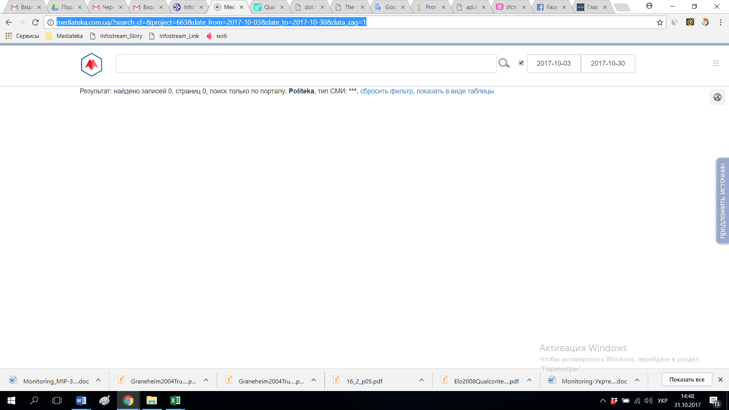The height and width of the screenshot is (410, 729).
Task: Click the main search input field
Action: [306, 63]
